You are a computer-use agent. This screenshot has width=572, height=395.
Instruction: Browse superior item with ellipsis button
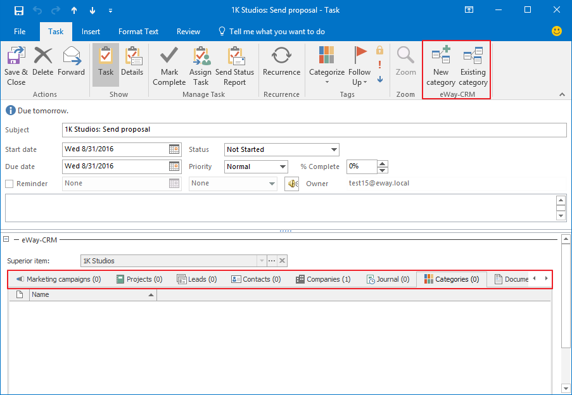click(x=272, y=261)
